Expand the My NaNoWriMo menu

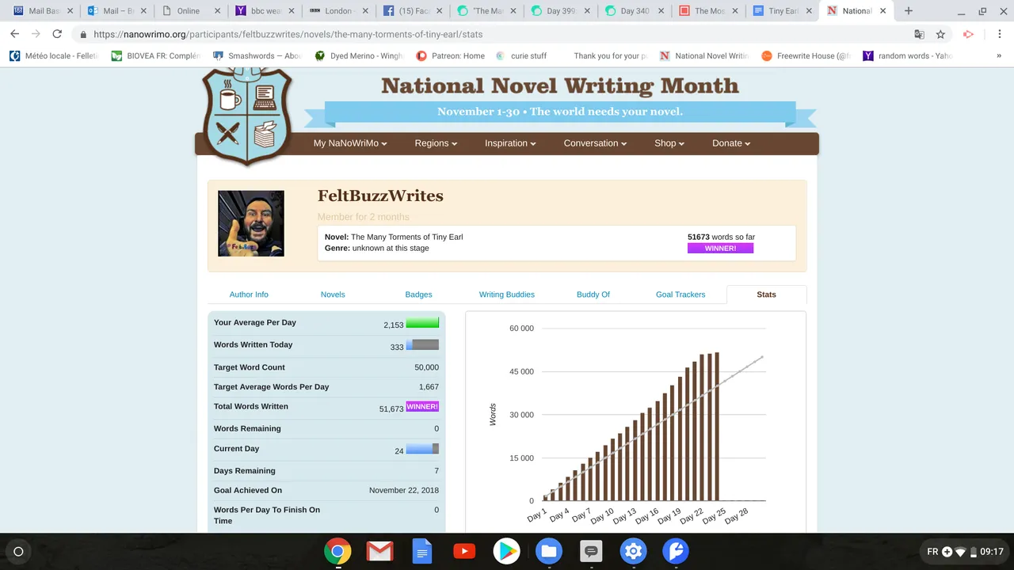[x=350, y=143]
